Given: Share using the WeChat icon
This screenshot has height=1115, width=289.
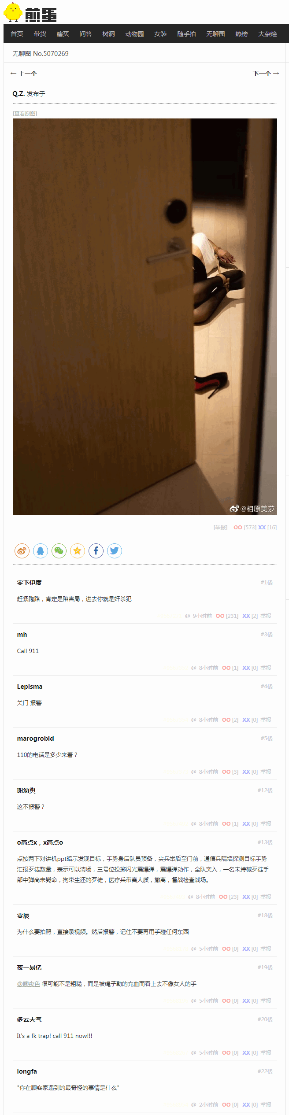Looking at the screenshot, I should tap(59, 550).
